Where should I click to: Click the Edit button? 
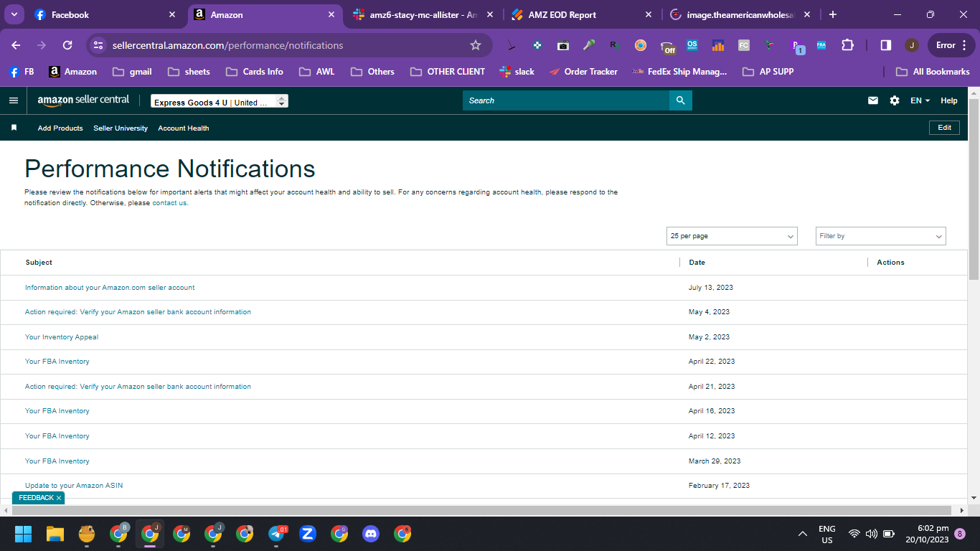(944, 128)
